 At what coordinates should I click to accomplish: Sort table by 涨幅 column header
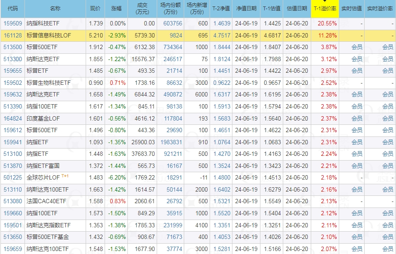[116, 9]
